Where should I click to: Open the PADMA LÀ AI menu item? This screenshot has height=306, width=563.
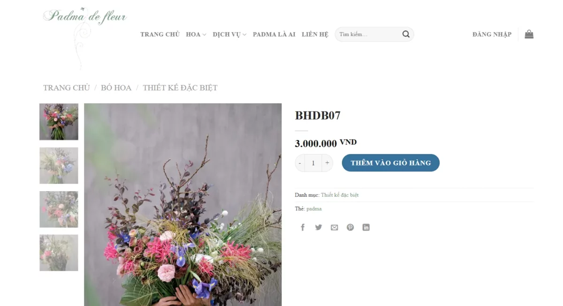[x=274, y=34]
